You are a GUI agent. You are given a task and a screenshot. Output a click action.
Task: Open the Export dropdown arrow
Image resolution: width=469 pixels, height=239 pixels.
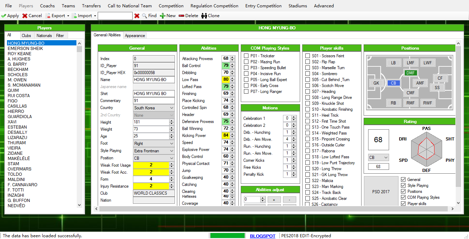68,16
